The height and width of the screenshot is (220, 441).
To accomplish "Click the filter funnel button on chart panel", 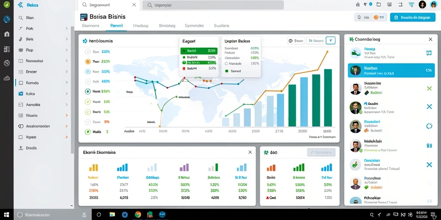I will (330, 41).
